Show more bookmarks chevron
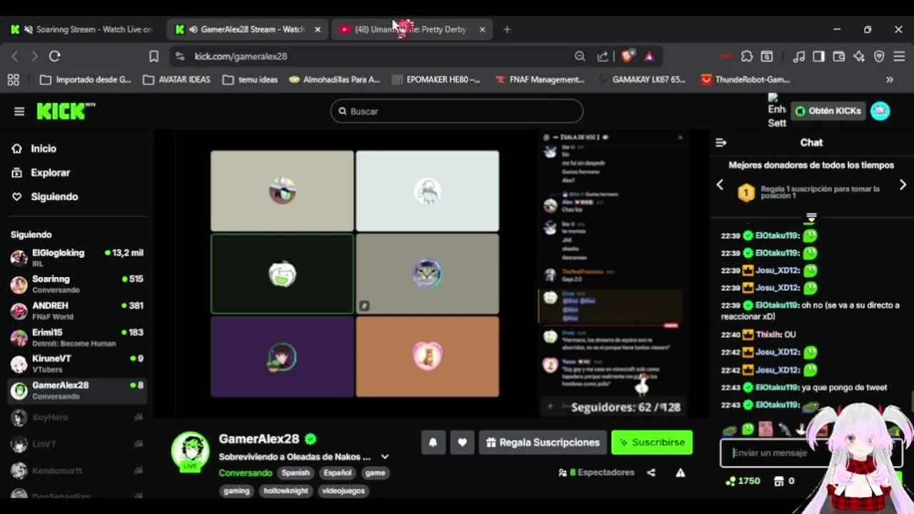Image resolution: width=914 pixels, height=514 pixels. click(x=890, y=80)
